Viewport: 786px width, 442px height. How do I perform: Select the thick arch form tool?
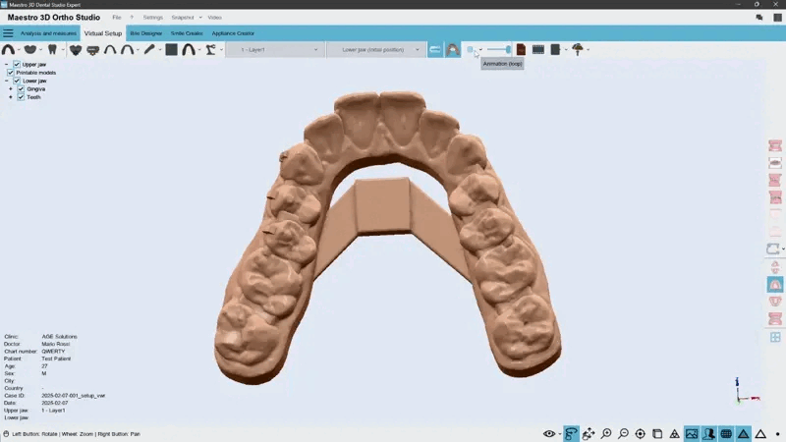point(189,50)
